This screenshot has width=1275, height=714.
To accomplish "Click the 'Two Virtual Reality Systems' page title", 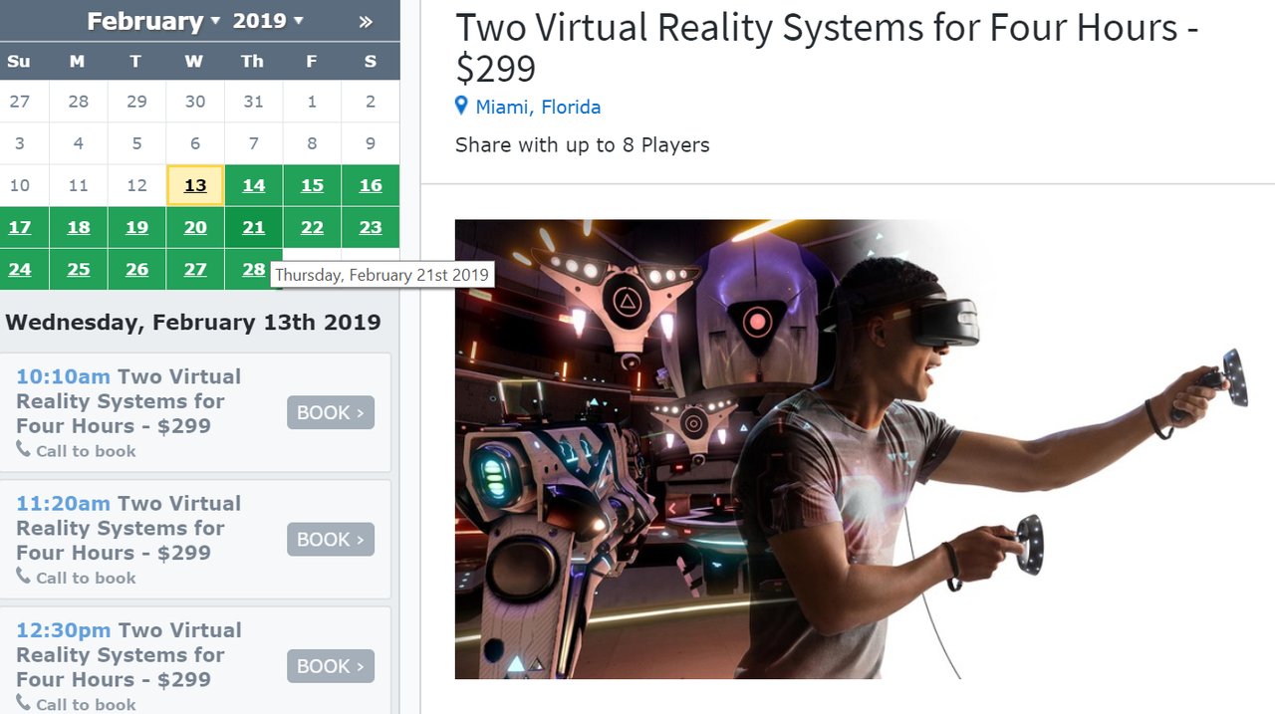I will tap(827, 47).
